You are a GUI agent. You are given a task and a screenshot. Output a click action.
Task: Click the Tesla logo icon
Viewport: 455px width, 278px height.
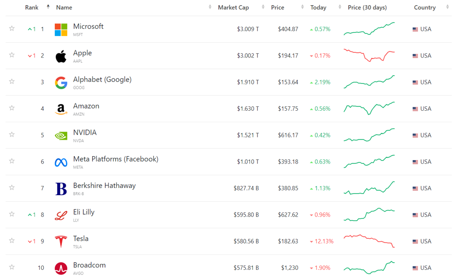tap(61, 242)
